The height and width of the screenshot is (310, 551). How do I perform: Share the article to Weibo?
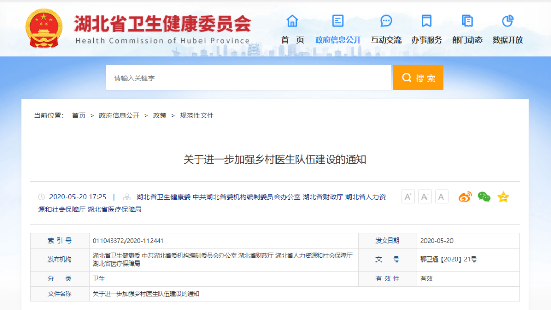click(x=465, y=197)
